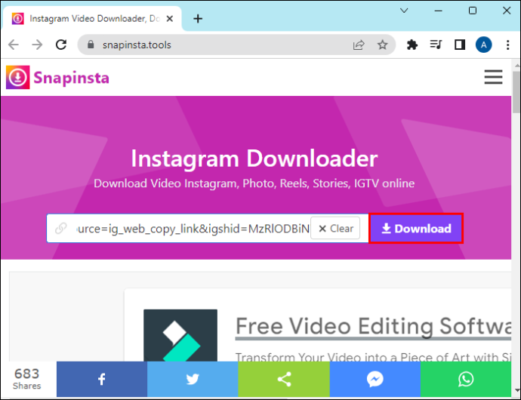Share this page via address bar icon

pos(359,45)
